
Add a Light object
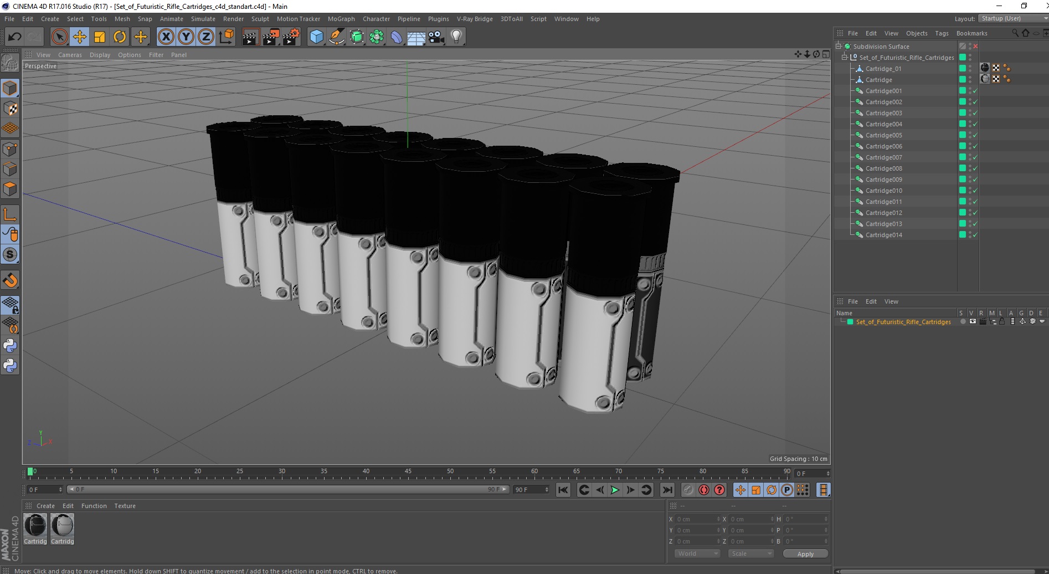tap(456, 37)
